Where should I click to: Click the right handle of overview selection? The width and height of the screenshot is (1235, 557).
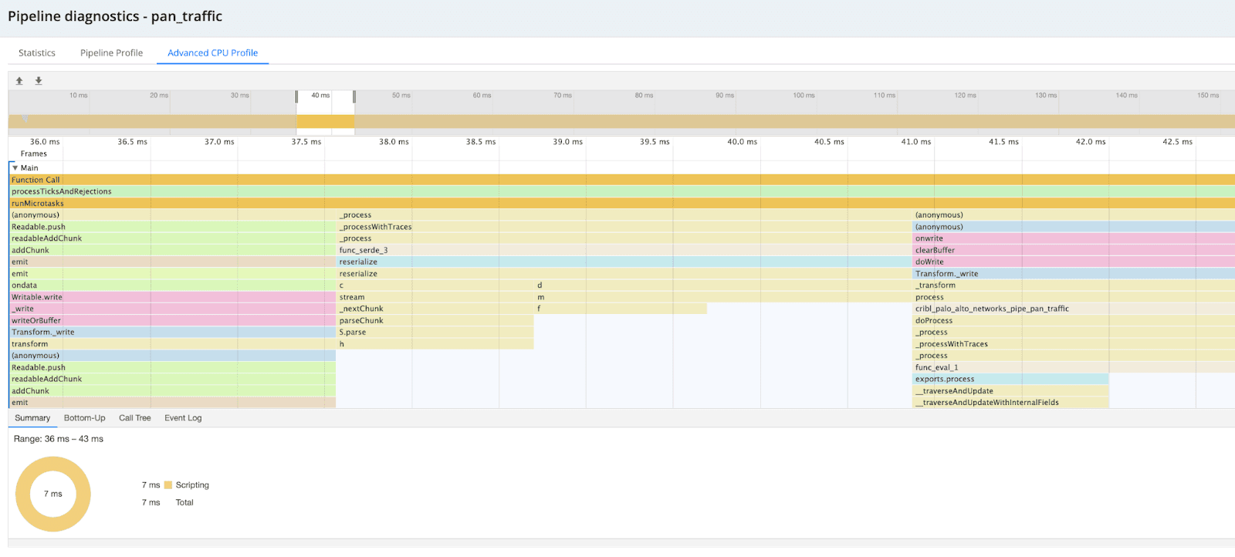click(354, 96)
